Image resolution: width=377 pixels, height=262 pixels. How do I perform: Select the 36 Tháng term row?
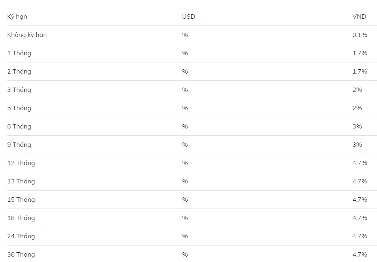(x=192, y=254)
